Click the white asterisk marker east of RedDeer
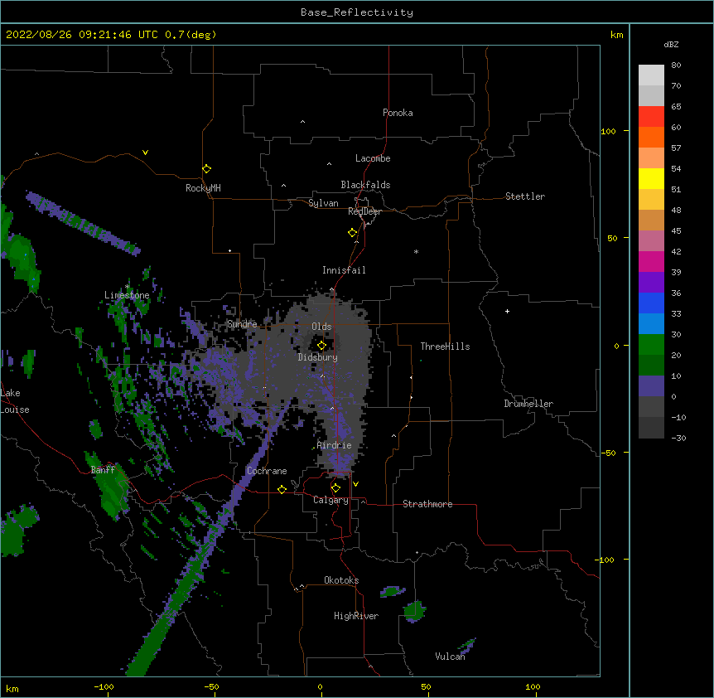 (416, 251)
